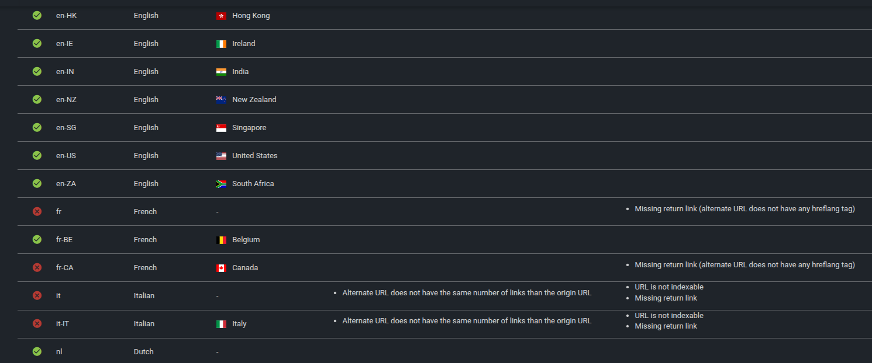
Task: Click the green check icon for fr-BE
Action: click(x=37, y=240)
